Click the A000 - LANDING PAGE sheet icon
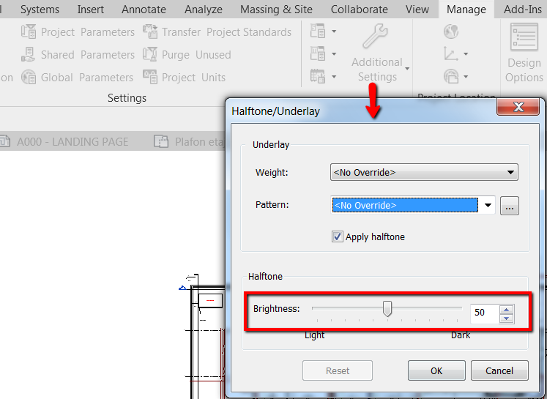This screenshot has width=547, height=399. click(5, 141)
